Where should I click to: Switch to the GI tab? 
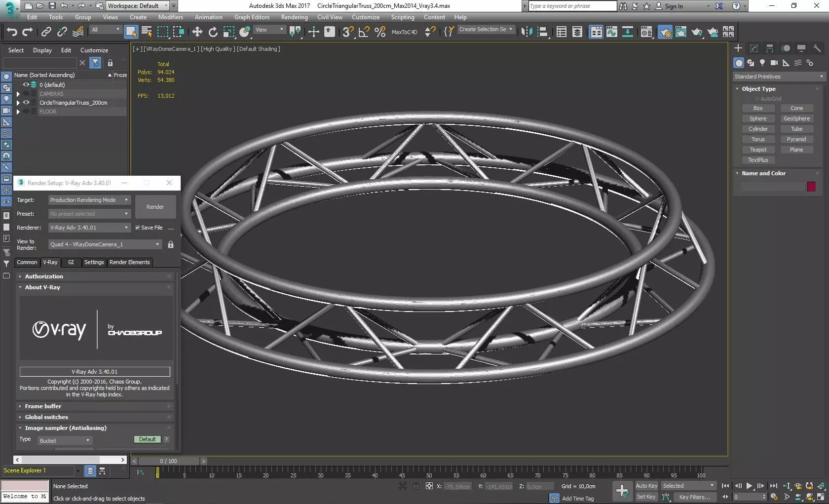[71, 262]
